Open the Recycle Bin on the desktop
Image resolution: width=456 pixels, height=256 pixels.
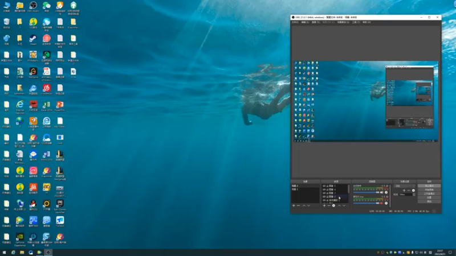6,23
